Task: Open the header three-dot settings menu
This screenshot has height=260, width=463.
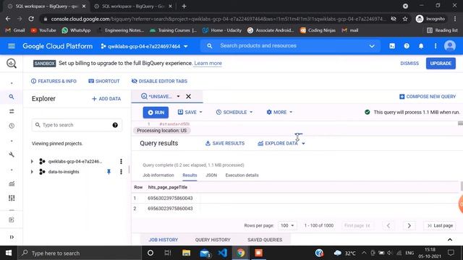Action: 436,46
